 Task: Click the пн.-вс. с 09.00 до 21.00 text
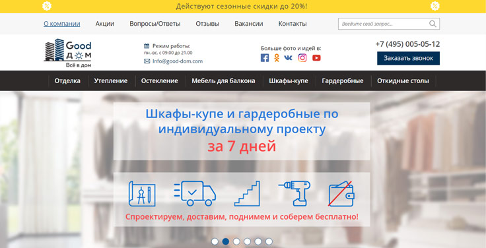(x=168, y=53)
